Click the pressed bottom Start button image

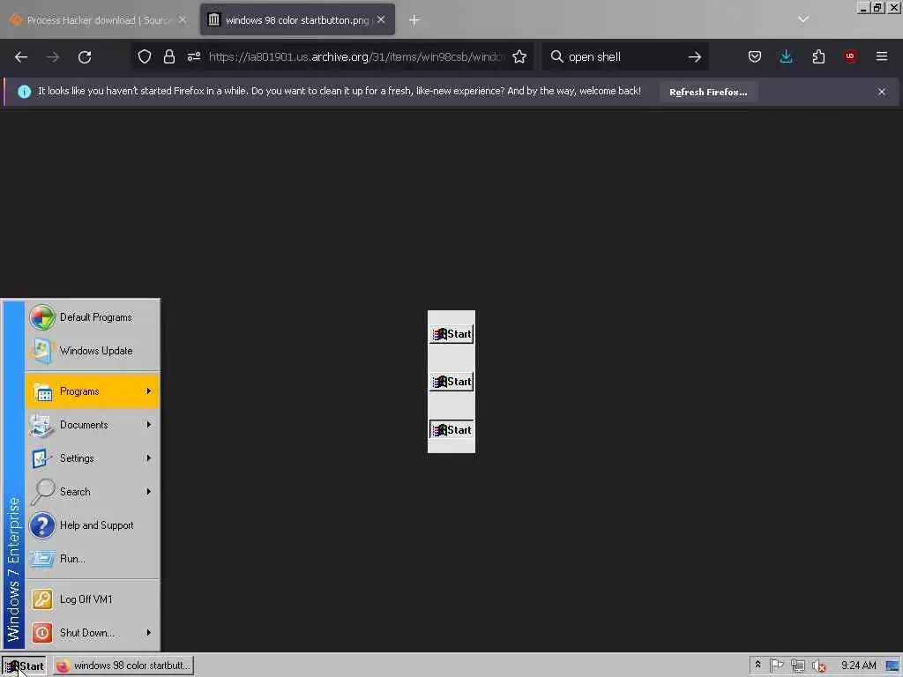(451, 430)
